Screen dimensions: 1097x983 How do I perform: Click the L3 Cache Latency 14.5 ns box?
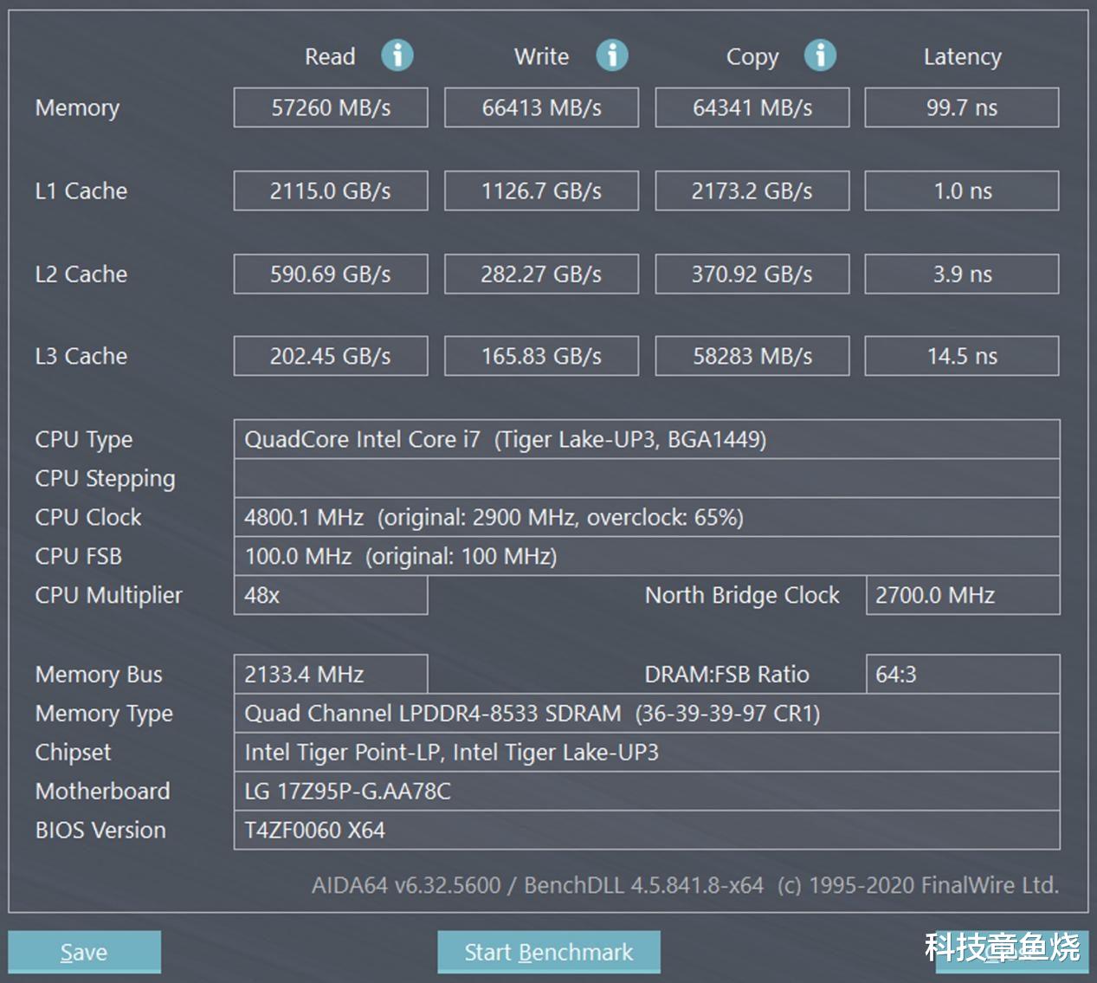pos(961,356)
